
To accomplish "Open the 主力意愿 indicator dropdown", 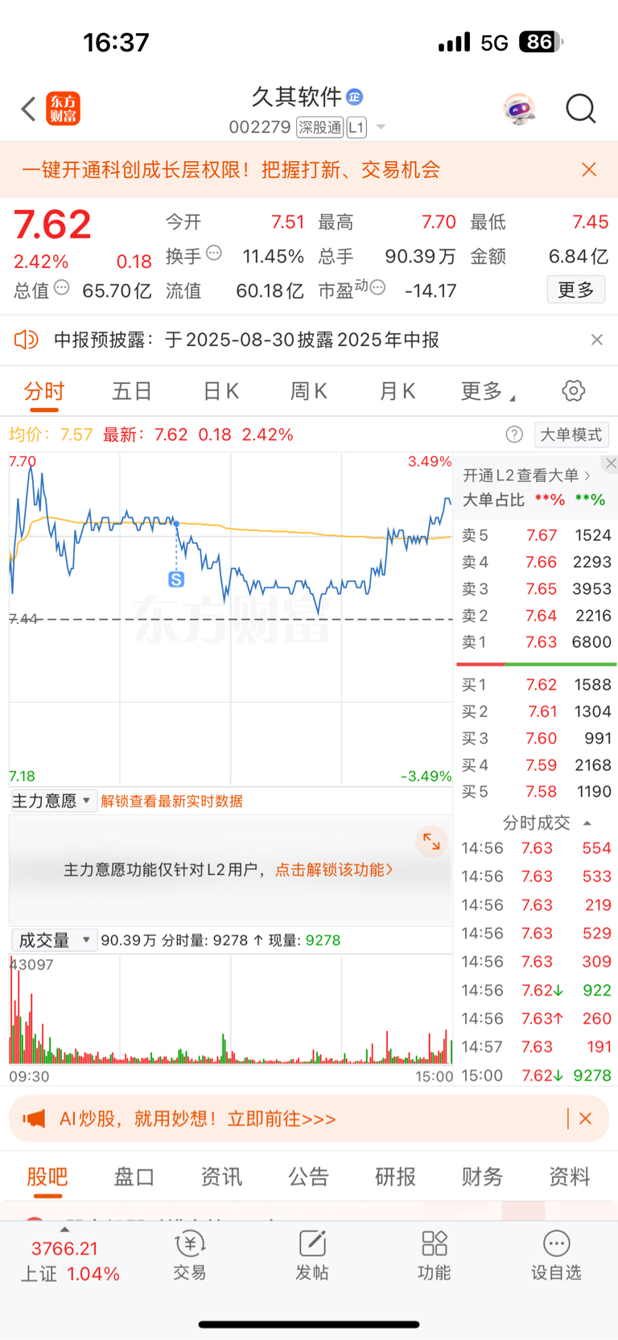I will pos(53,801).
